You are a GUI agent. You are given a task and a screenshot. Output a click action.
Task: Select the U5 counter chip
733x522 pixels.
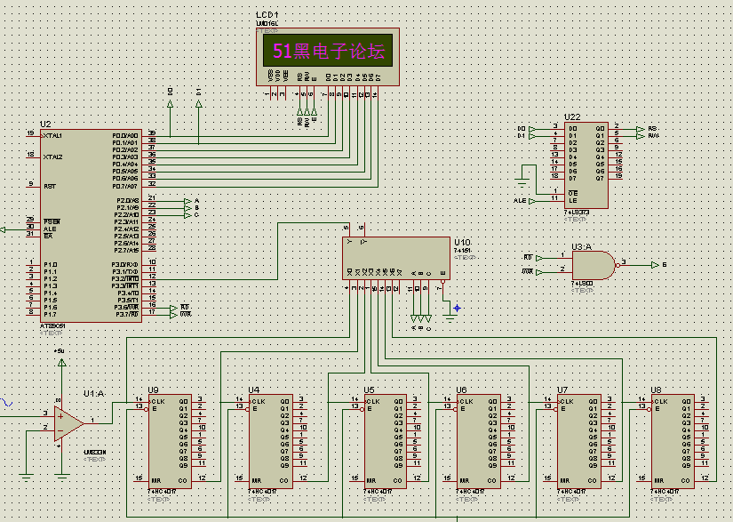pos(386,441)
